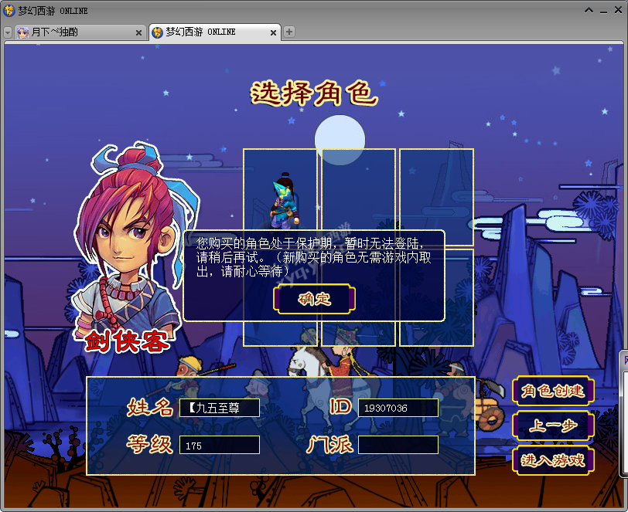Click the 选择角色 heading text
This screenshot has width=628, height=512.
(314, 93)
